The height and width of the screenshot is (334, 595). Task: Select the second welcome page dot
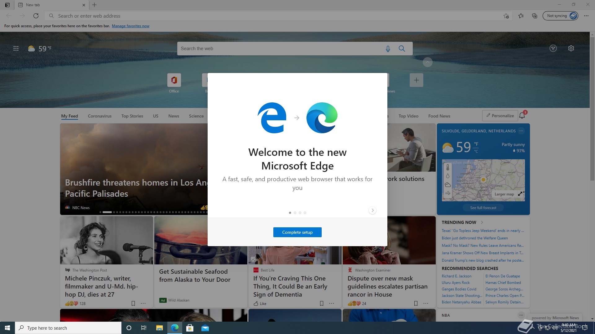tap(295, 213)
